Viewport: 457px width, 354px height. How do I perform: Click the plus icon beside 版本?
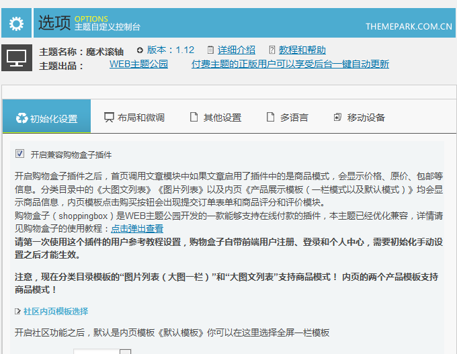[x=140, y=50]
